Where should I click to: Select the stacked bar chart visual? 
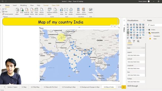(x=128, y=25)
